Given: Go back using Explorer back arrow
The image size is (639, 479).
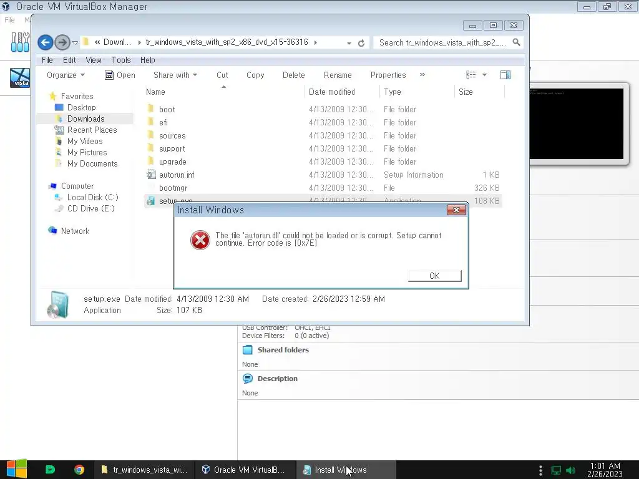Looking at the screenshot, I should tap(45, 42).
